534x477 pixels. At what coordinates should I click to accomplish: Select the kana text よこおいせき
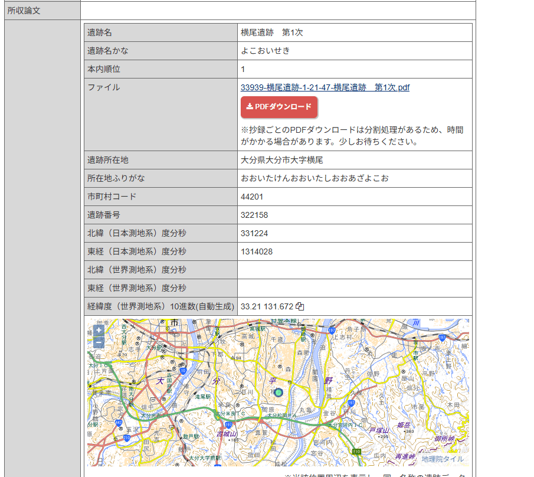(266, 51)
